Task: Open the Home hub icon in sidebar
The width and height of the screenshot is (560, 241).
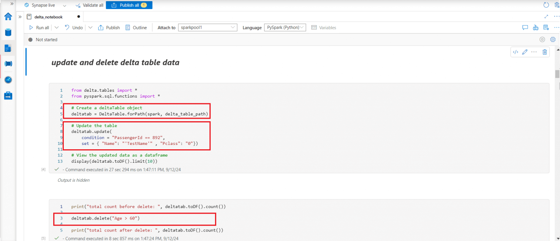Action: click(8, 16)
